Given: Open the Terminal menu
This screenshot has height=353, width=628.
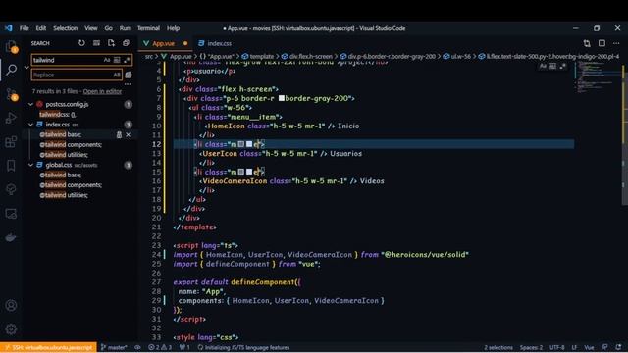Looking at the screenshot, I should tap(148, 28).
